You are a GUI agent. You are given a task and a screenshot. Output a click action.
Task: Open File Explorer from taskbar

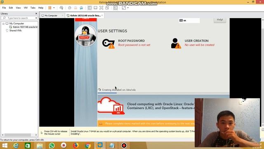[x=40, y=145]
